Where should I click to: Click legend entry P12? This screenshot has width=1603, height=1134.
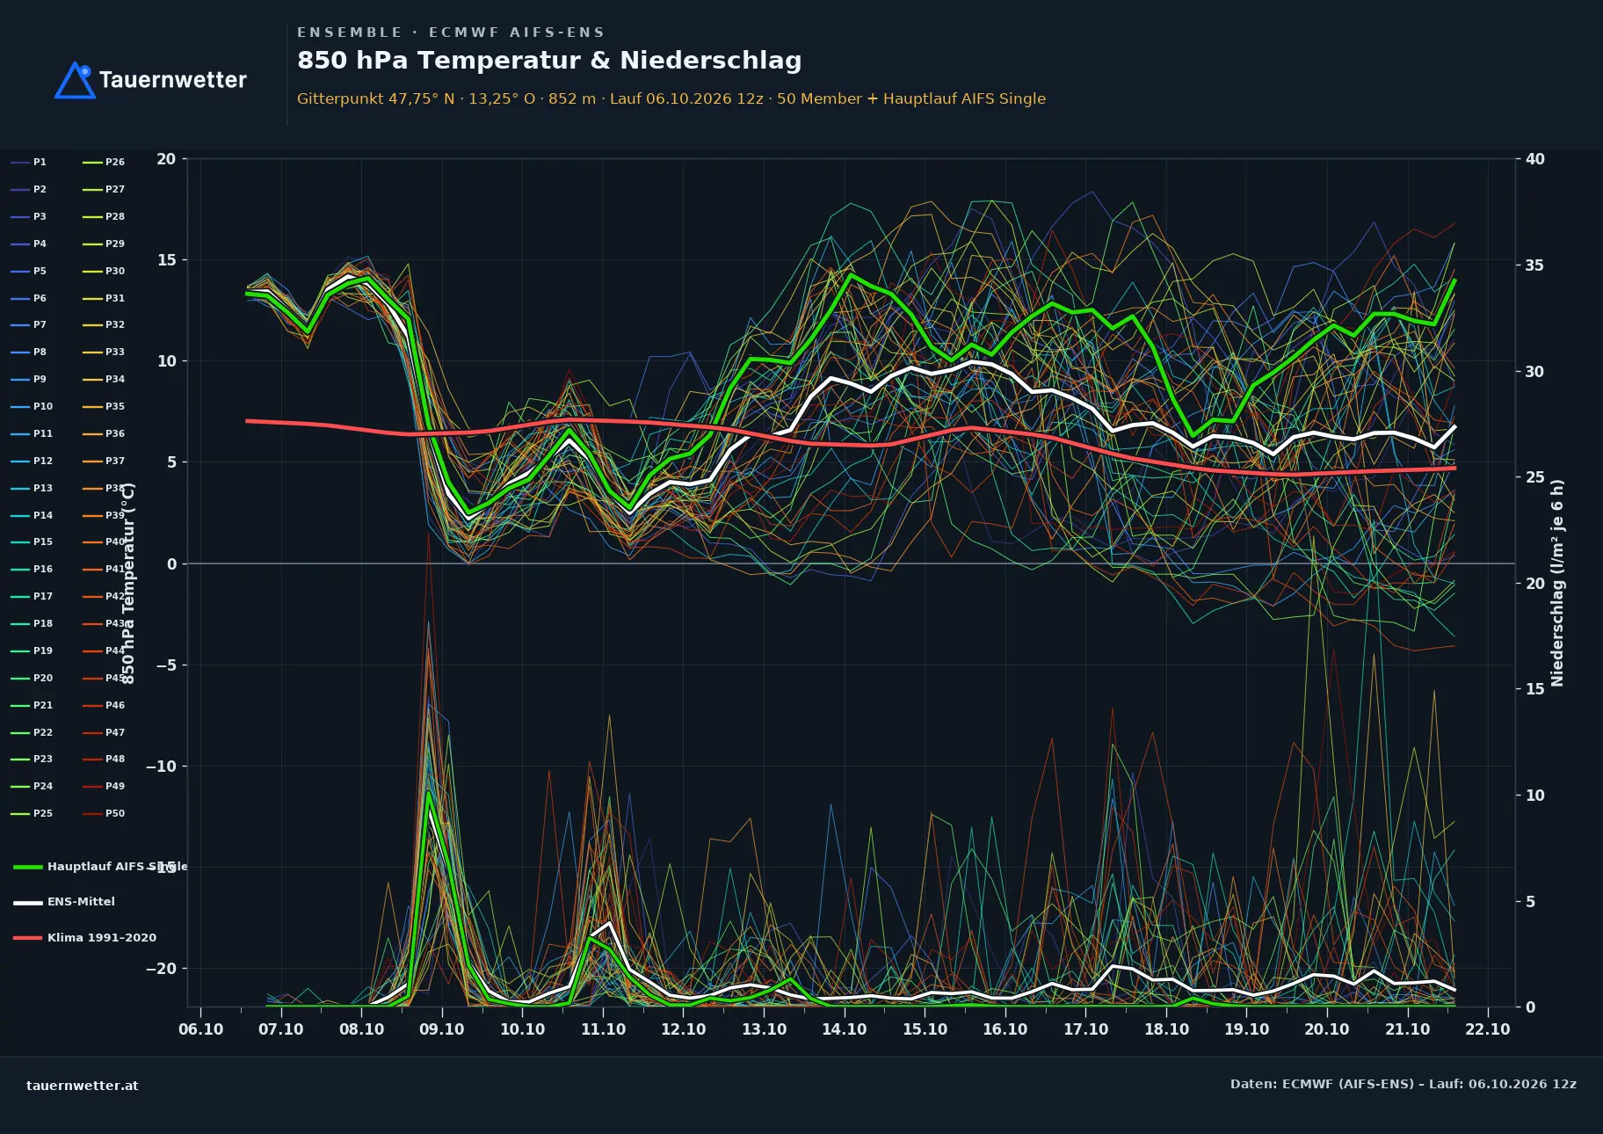[32, 462]
